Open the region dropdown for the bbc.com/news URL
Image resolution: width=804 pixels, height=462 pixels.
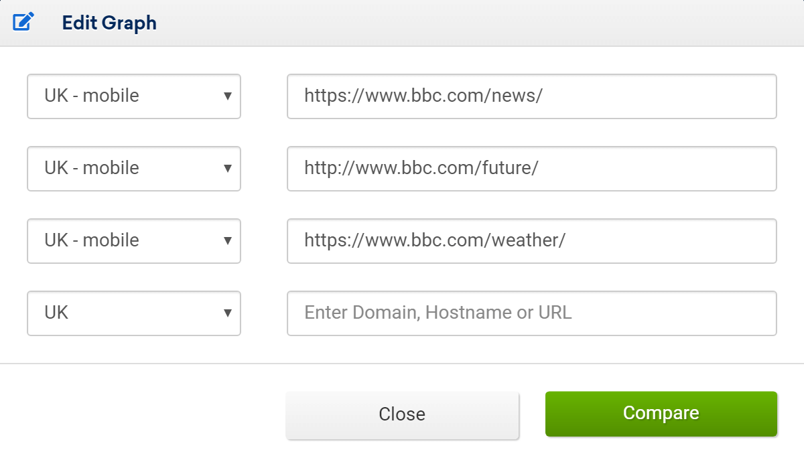pos(134,96)
